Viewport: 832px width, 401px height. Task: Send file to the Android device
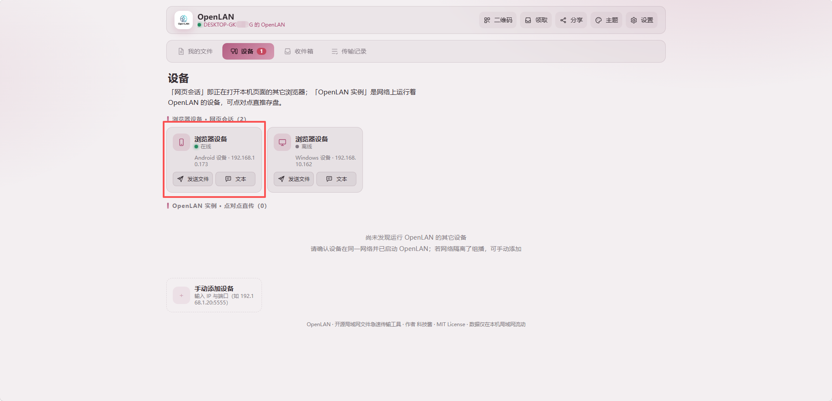193,179
